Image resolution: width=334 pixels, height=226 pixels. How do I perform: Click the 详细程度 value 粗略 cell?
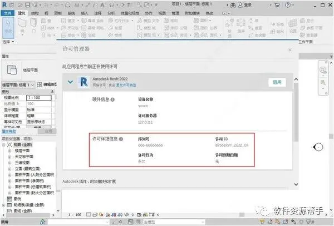point(39,115)
